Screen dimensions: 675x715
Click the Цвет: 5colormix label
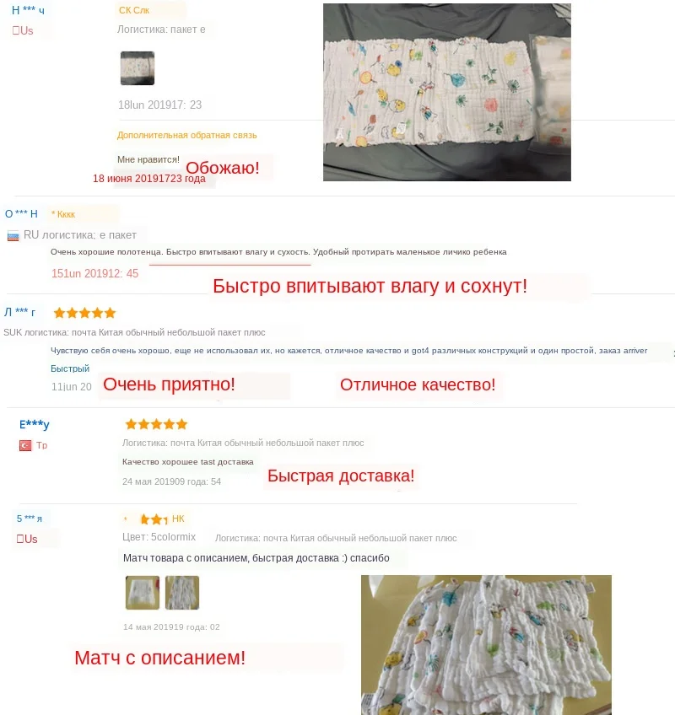[159, 537]
